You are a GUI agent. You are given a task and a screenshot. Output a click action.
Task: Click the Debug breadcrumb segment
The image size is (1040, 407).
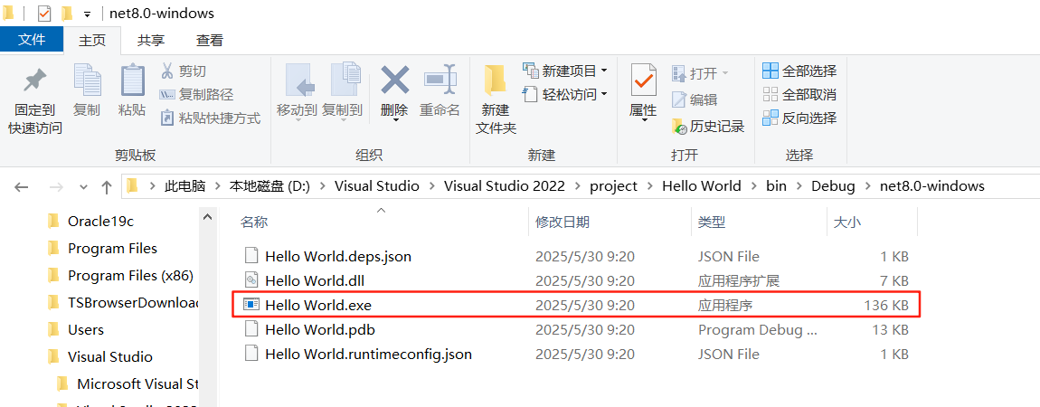[x=833, y=186]
